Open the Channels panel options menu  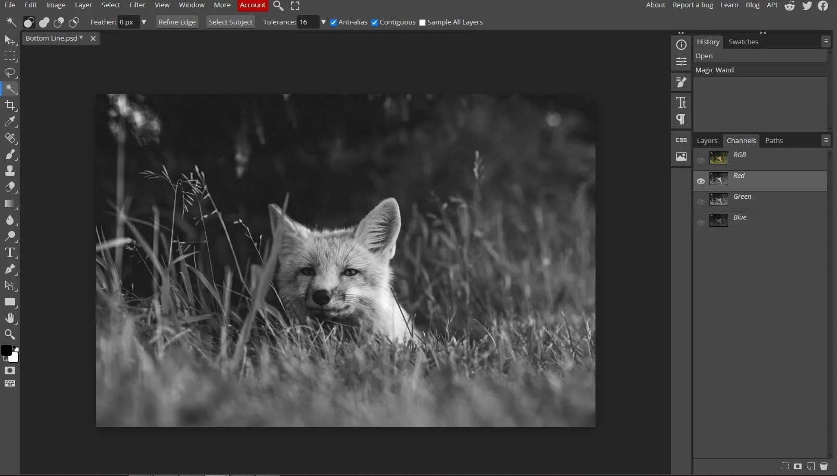point(826,140)
